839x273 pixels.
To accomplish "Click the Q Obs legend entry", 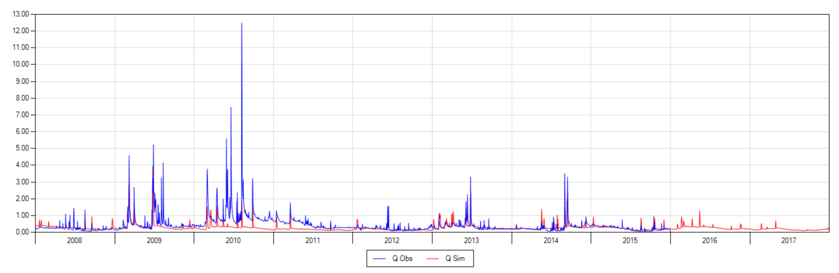I will 393,258.
